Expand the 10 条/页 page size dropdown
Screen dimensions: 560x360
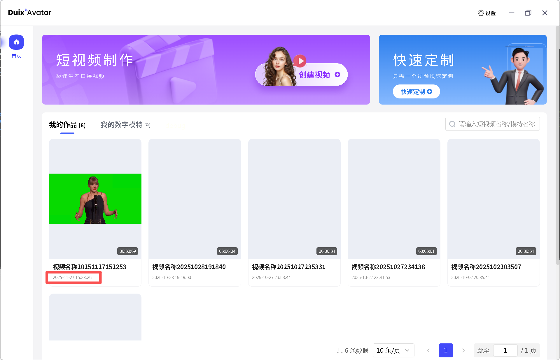point(393,350)
